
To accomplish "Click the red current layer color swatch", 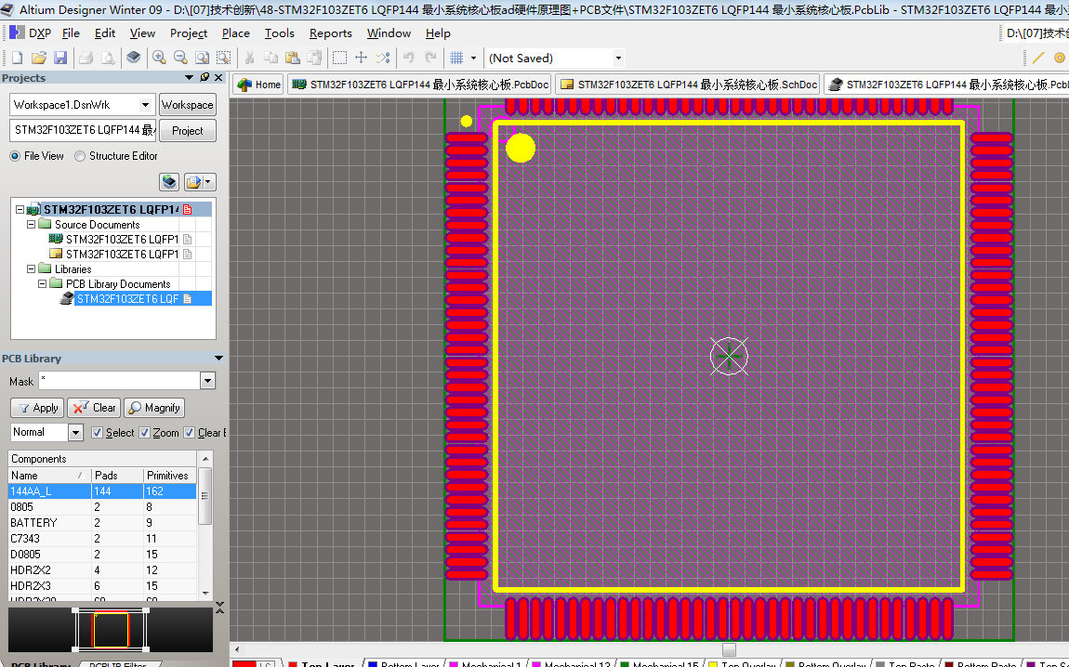I will point(244,663).
